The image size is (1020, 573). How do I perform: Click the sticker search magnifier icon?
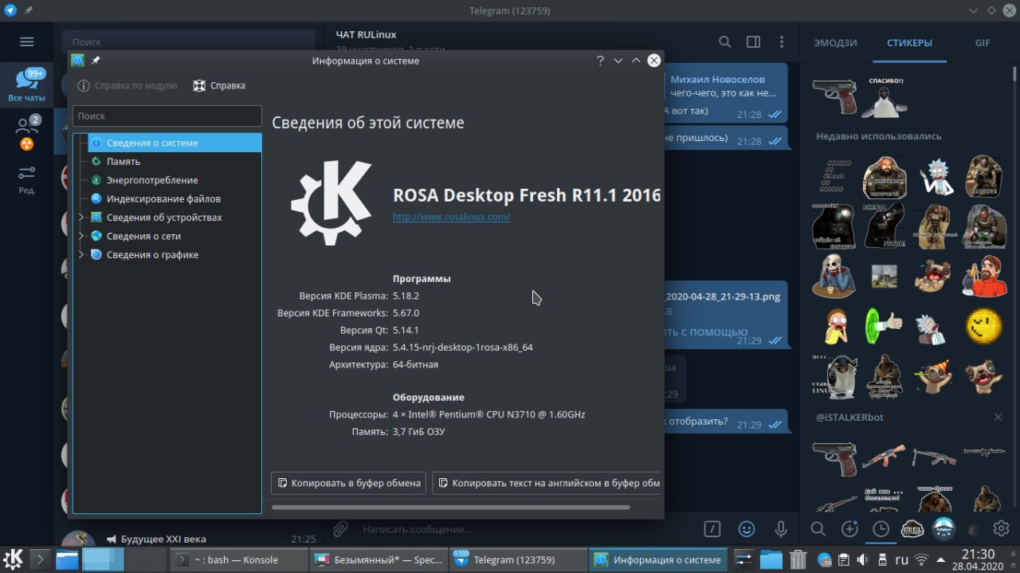818,528
